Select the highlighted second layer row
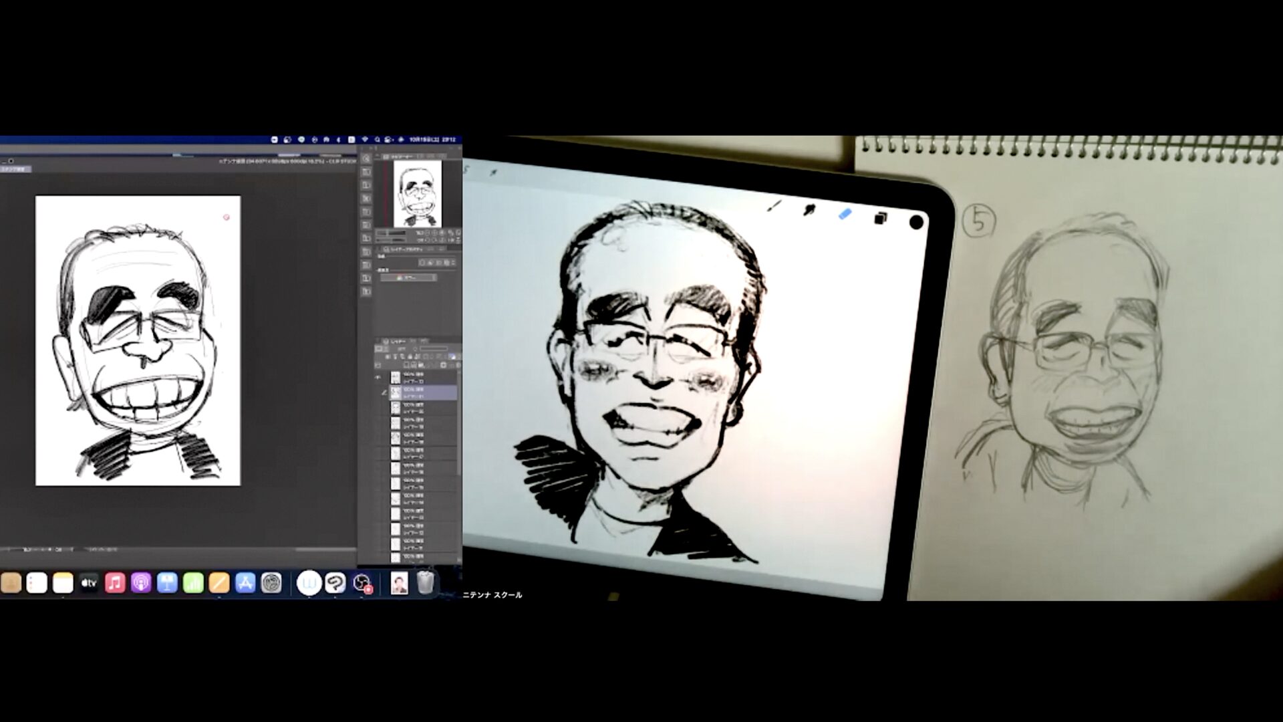The image size is (1283, 722). coord(424,392)
